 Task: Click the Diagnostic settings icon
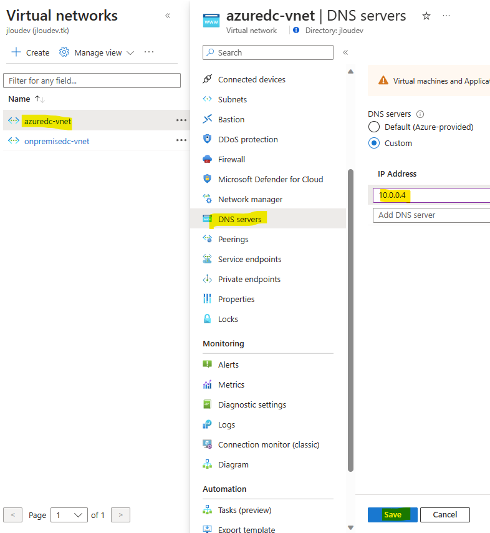(x=207, y=404)
